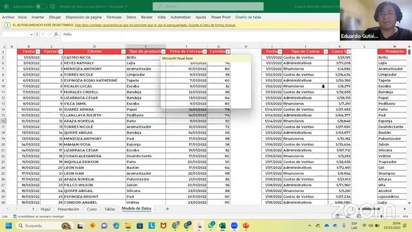Open the Insertar ribbon tab
The width and height of the screenshot is (412, 232).
click(38, 17)
